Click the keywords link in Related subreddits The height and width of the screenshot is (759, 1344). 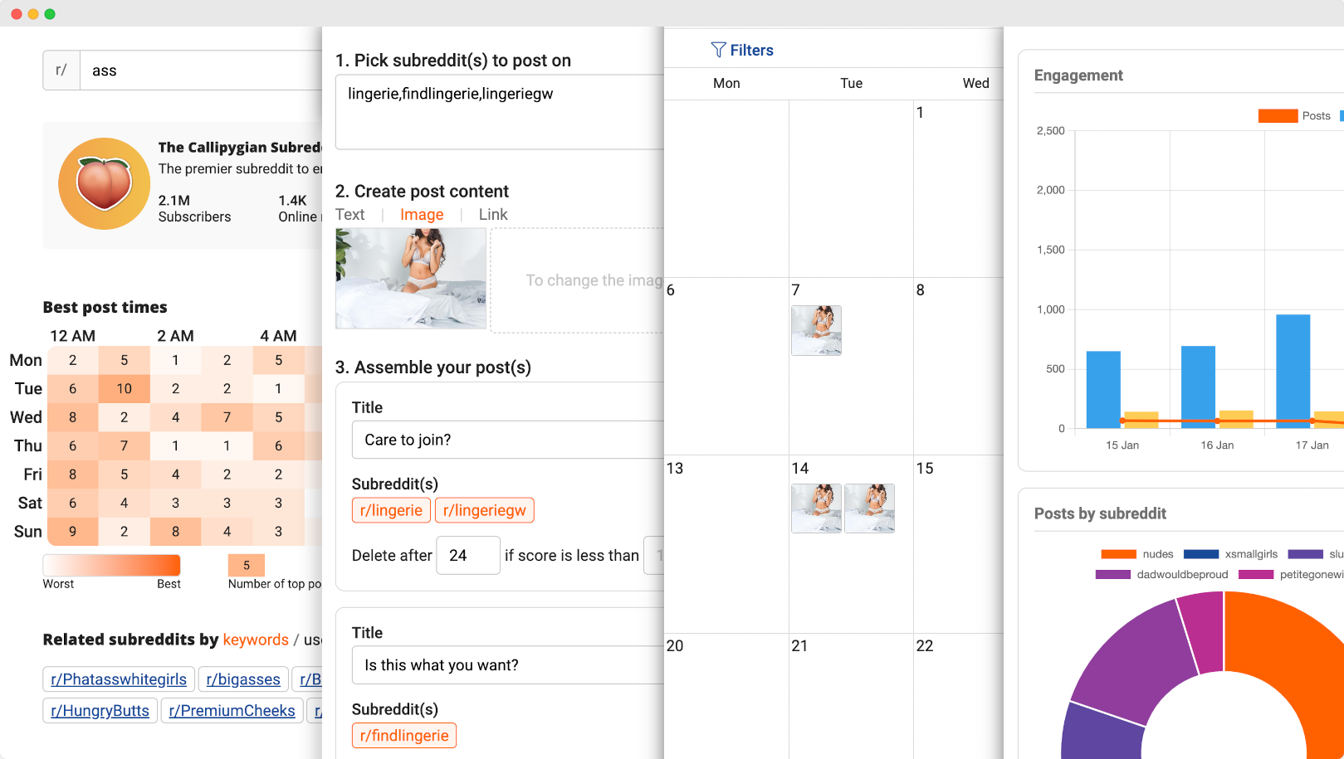pos(256,640)
